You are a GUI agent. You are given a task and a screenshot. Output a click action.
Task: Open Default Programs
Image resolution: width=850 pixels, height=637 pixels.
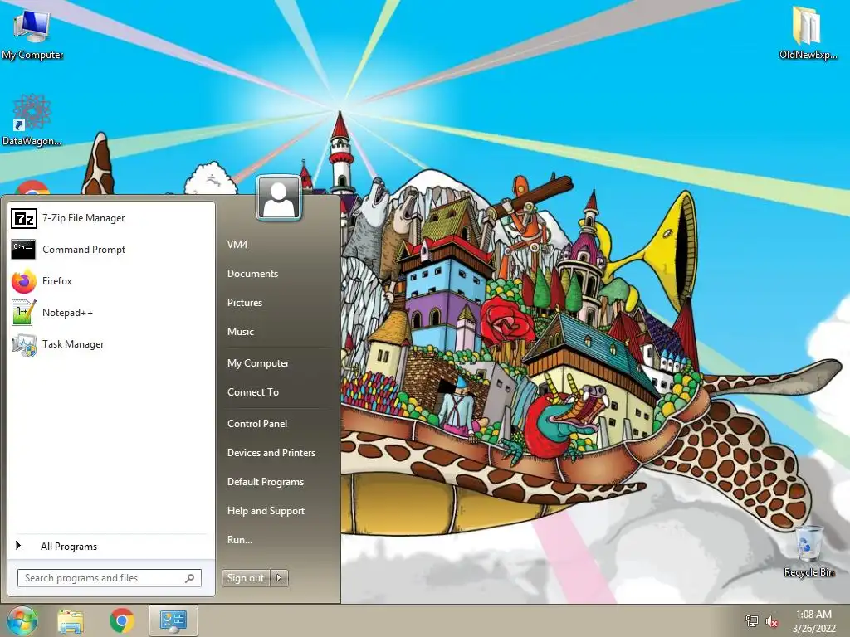(x=266, y=482)
